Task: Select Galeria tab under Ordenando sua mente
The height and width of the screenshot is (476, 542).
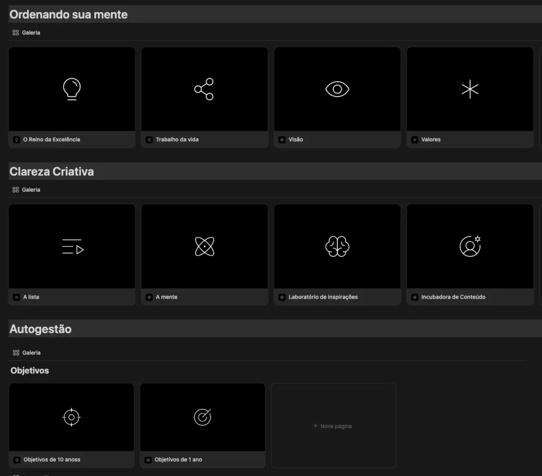Action: click(26, 33)
